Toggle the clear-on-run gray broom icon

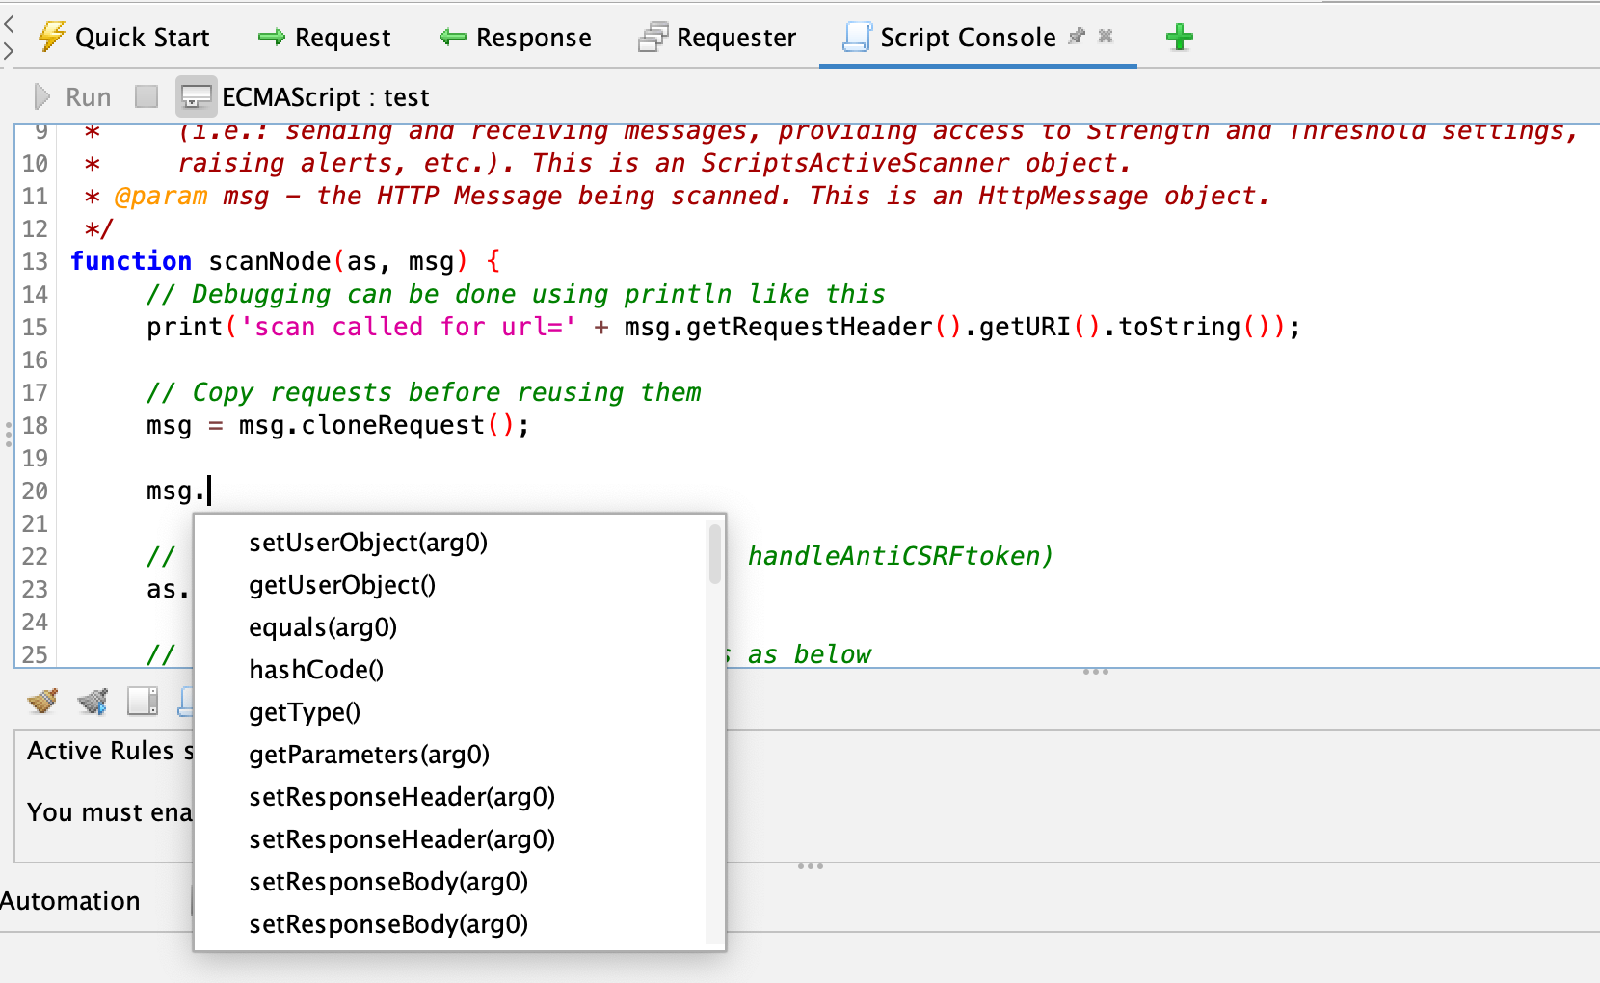tap(93, 702)
